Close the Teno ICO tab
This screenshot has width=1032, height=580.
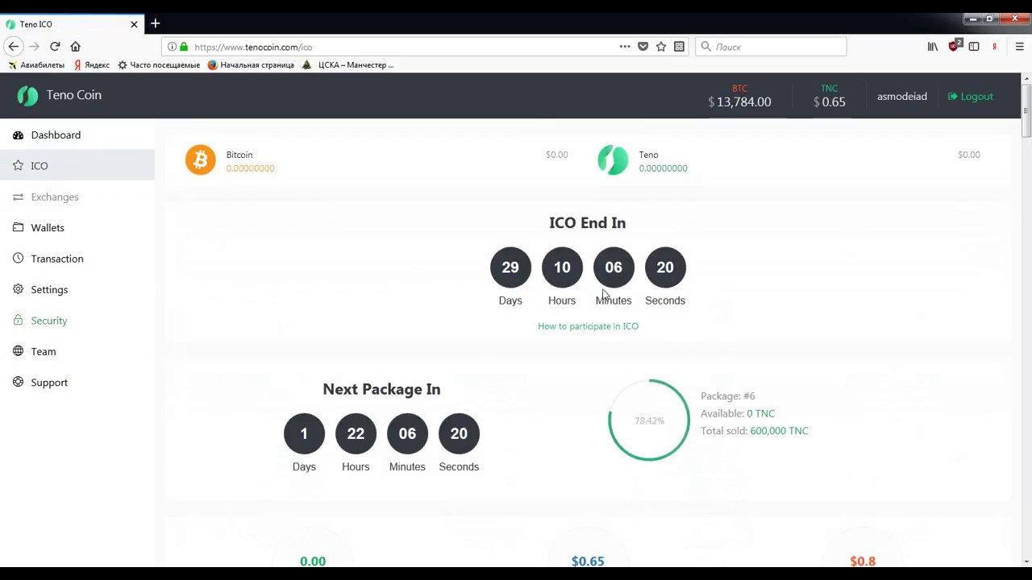(134, 24)
